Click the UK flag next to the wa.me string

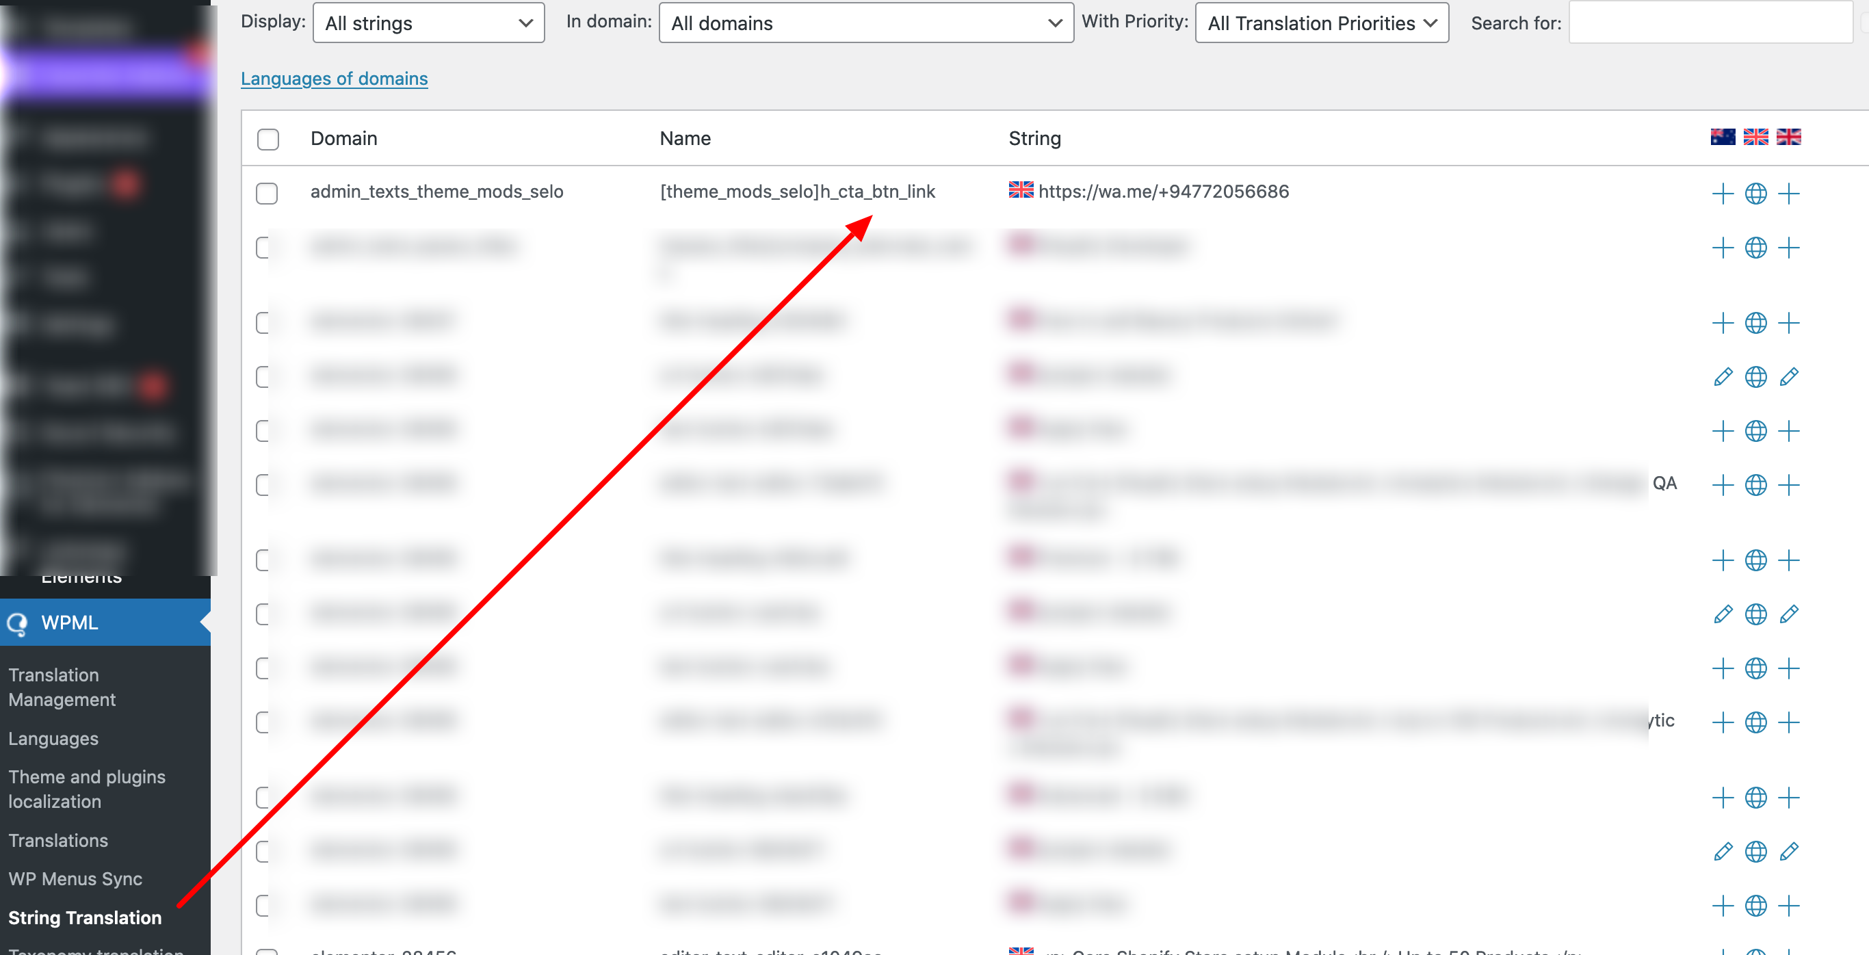tap(1020, 190)
